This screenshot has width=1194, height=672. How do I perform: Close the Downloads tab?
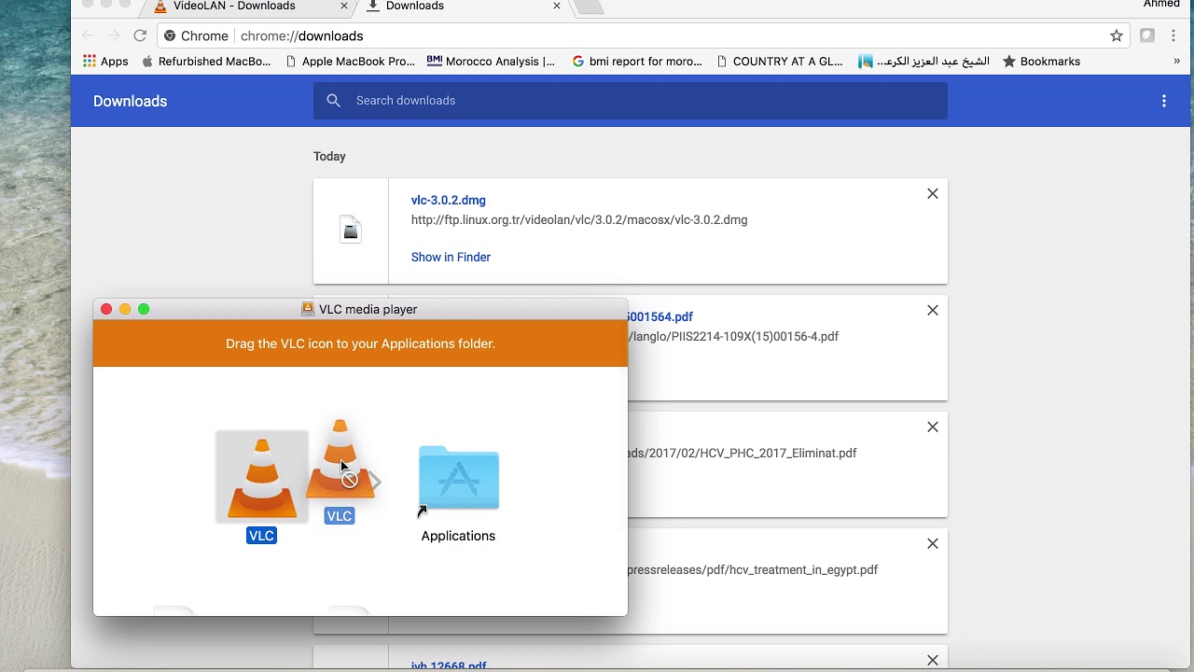coord(557,6)
